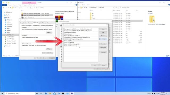Select the R-4.0.3\bin\x64 path entry
170x95 pixels.
(81, 42)
